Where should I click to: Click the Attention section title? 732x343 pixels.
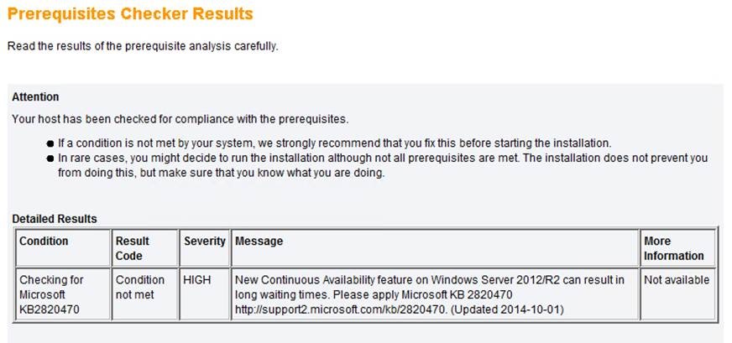coord(35,97)
